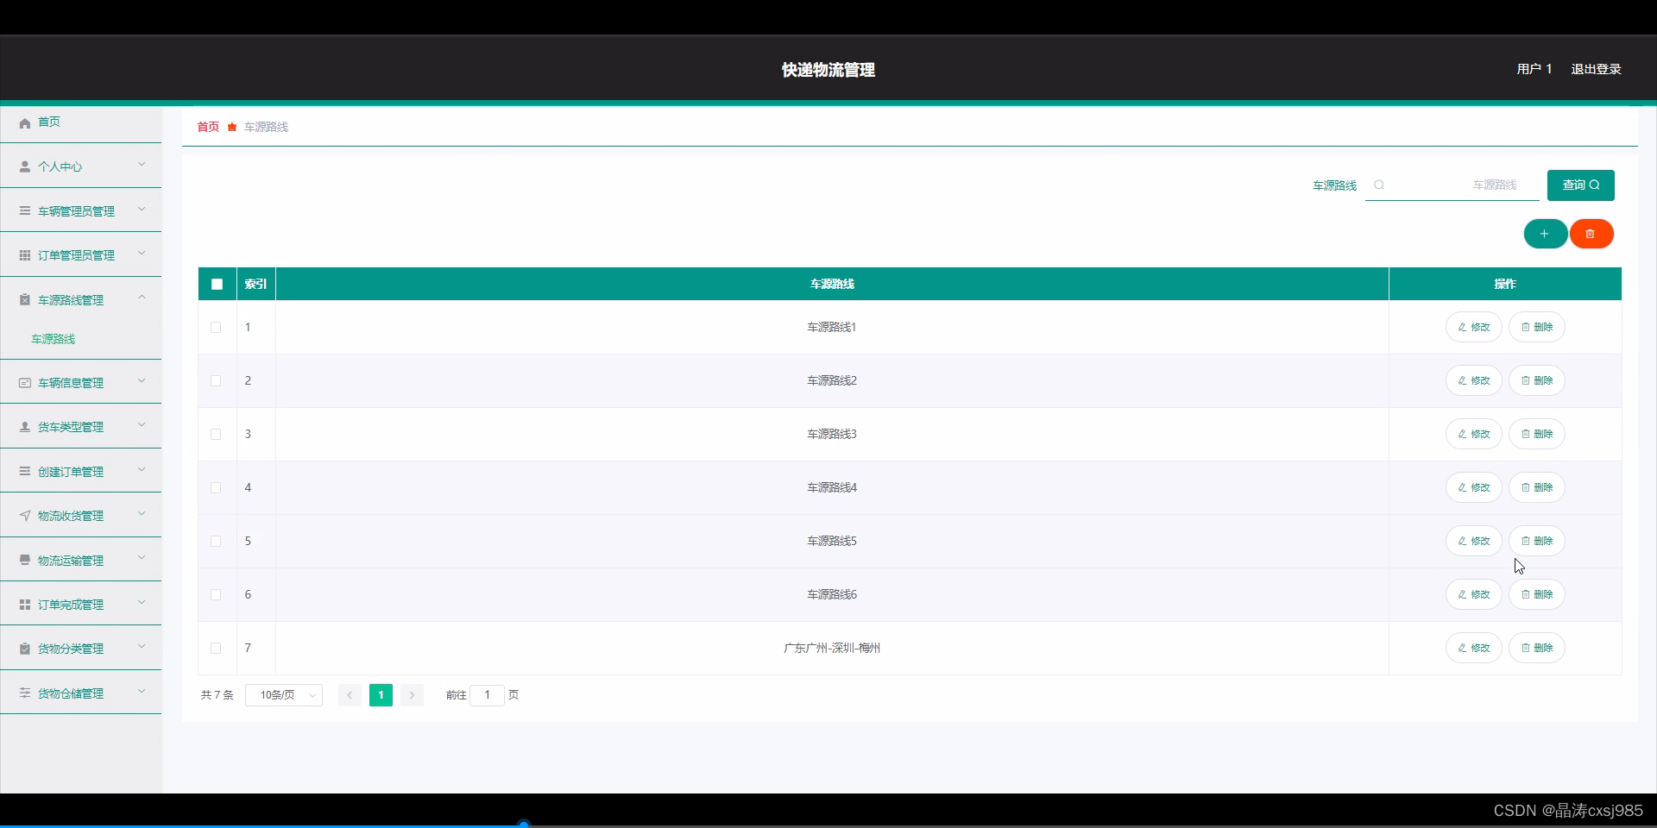1657x828 pixels.
Task: Click the video progress bar handle at bottom
Action: click(x=523, y=825)
